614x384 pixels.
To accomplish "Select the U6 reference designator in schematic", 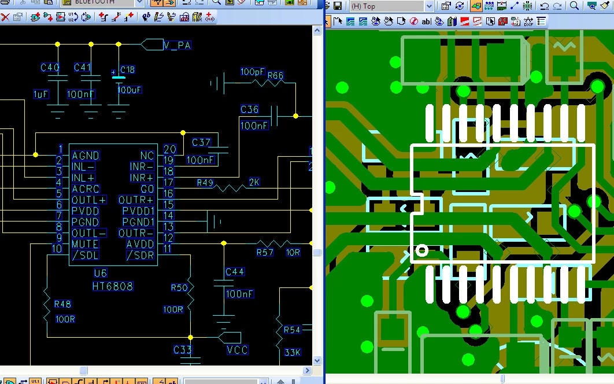I will (x=101, y=273).
